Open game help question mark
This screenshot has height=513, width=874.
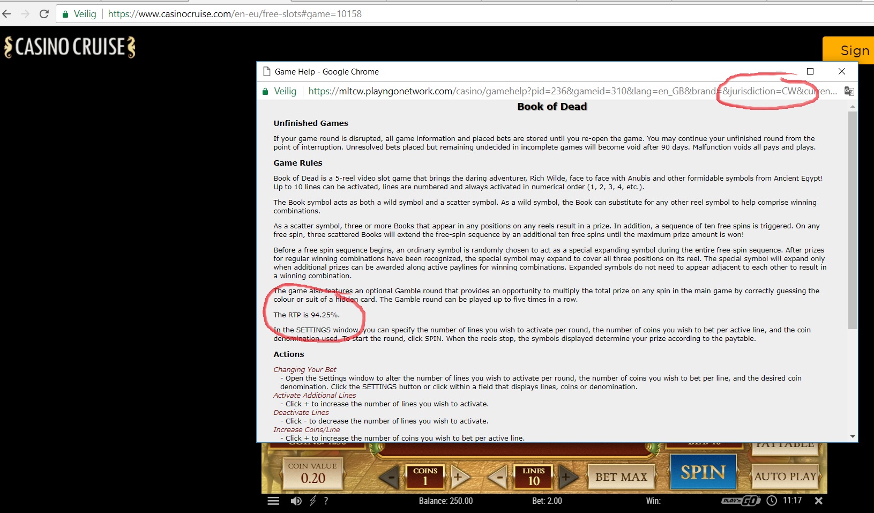[x=326, y=501]
